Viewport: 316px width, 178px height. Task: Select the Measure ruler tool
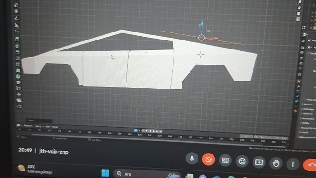17,25
